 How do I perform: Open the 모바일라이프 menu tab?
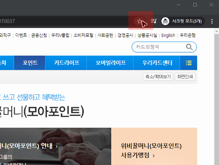click(110, 63)
